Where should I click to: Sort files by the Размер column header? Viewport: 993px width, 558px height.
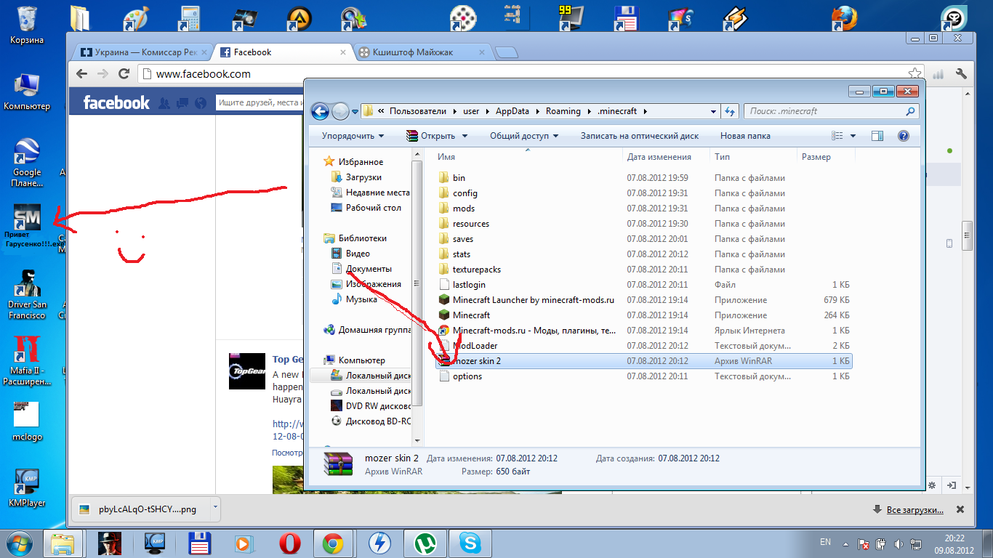point(826,157)
